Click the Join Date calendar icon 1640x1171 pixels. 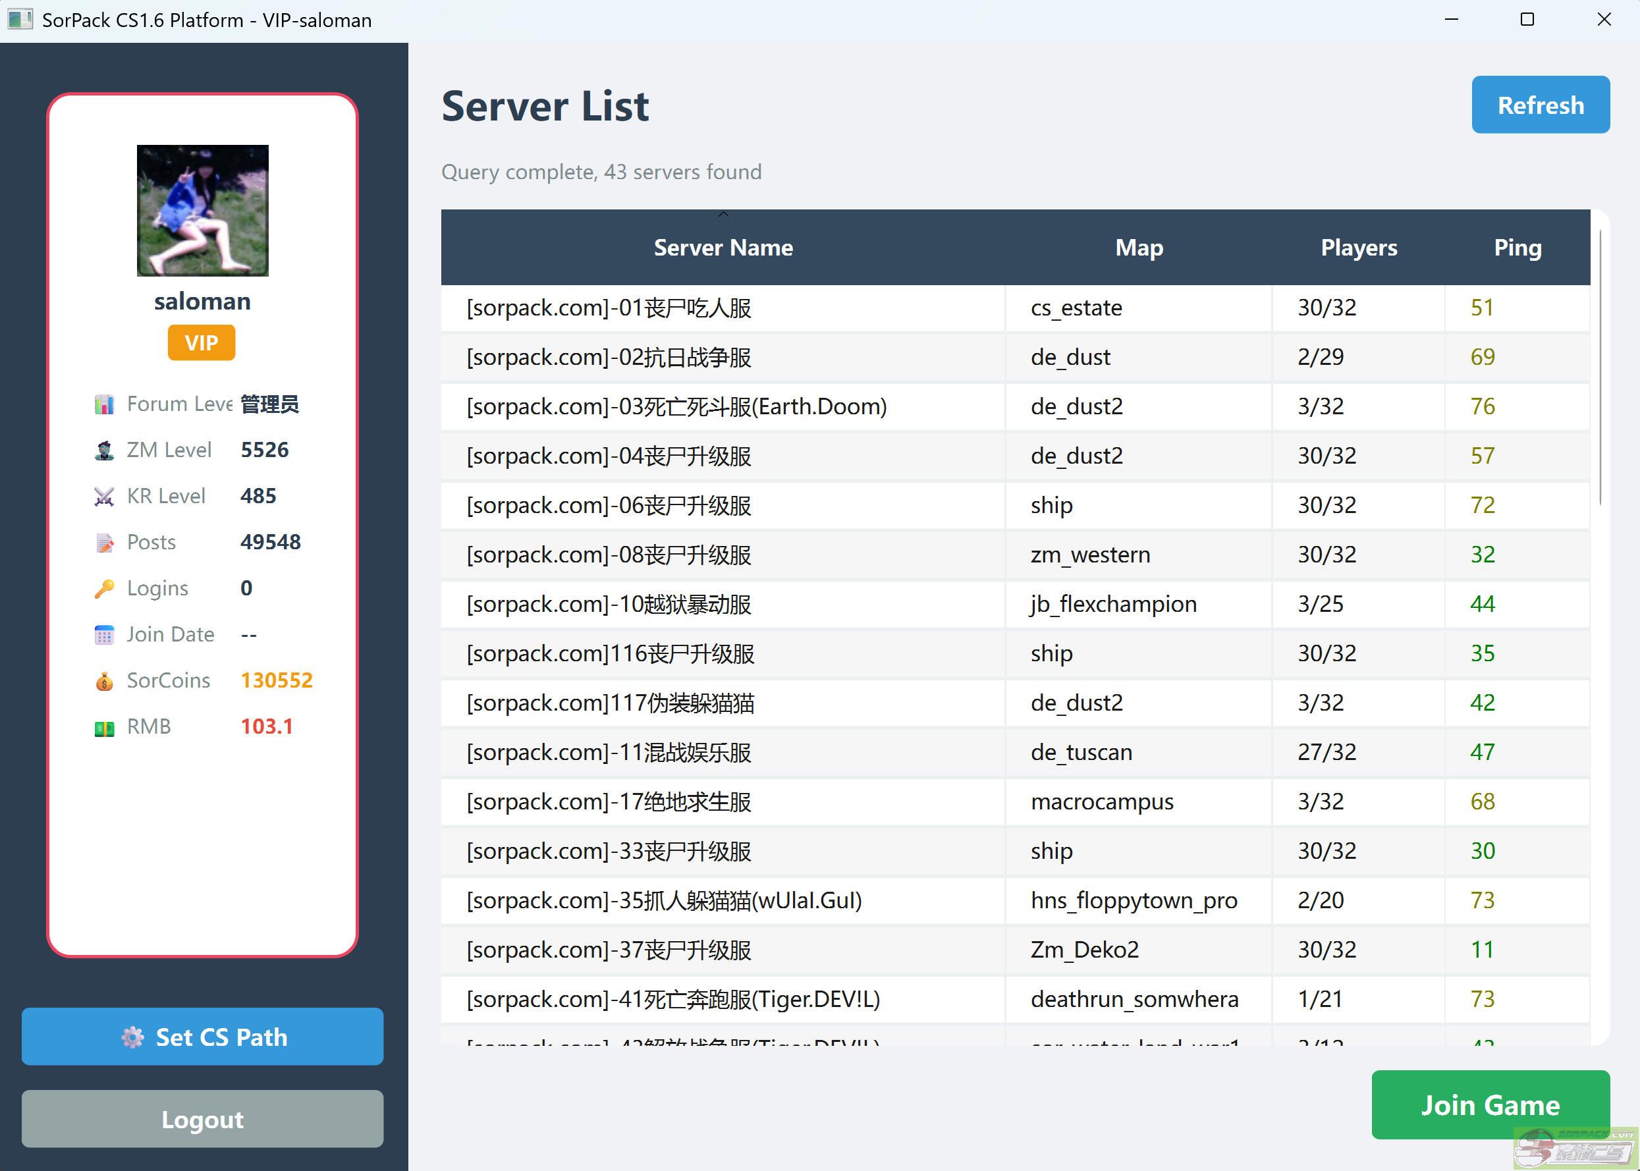[104, 636]
